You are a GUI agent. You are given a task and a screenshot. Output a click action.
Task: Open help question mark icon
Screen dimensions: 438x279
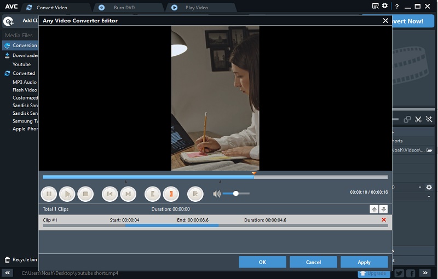(x=397, y=6)
